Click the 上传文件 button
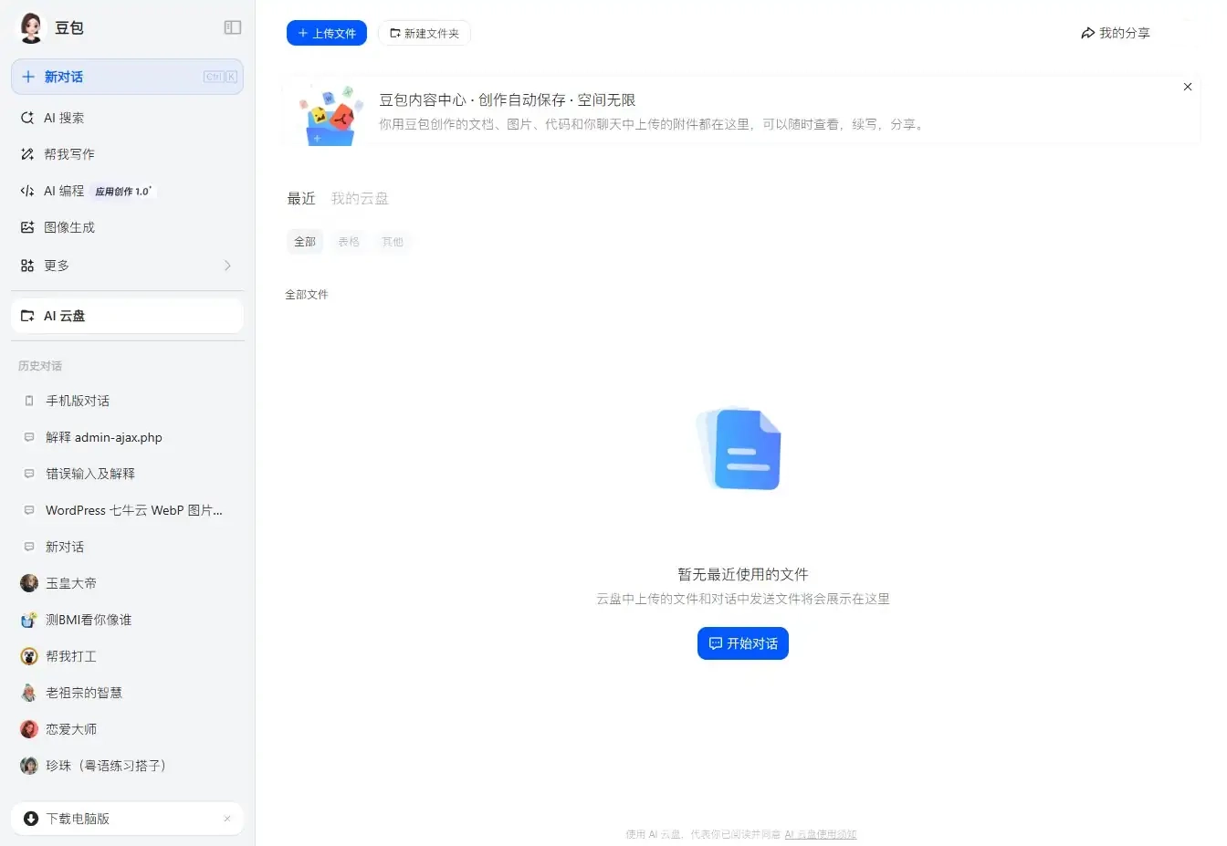The image size is (1227, 846). [x=326, y=33]
